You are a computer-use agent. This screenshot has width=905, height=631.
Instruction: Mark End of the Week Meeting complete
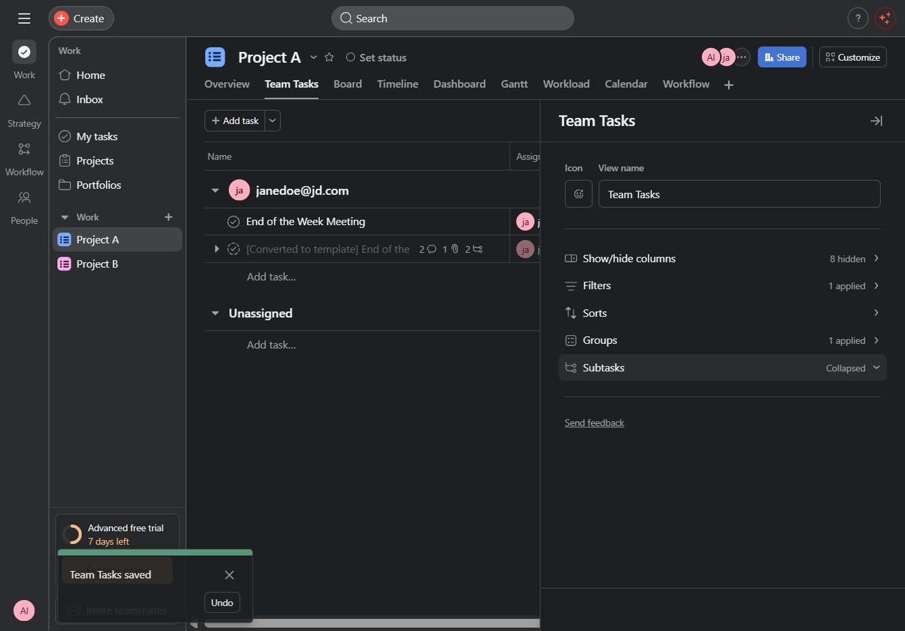coord(234,222)
